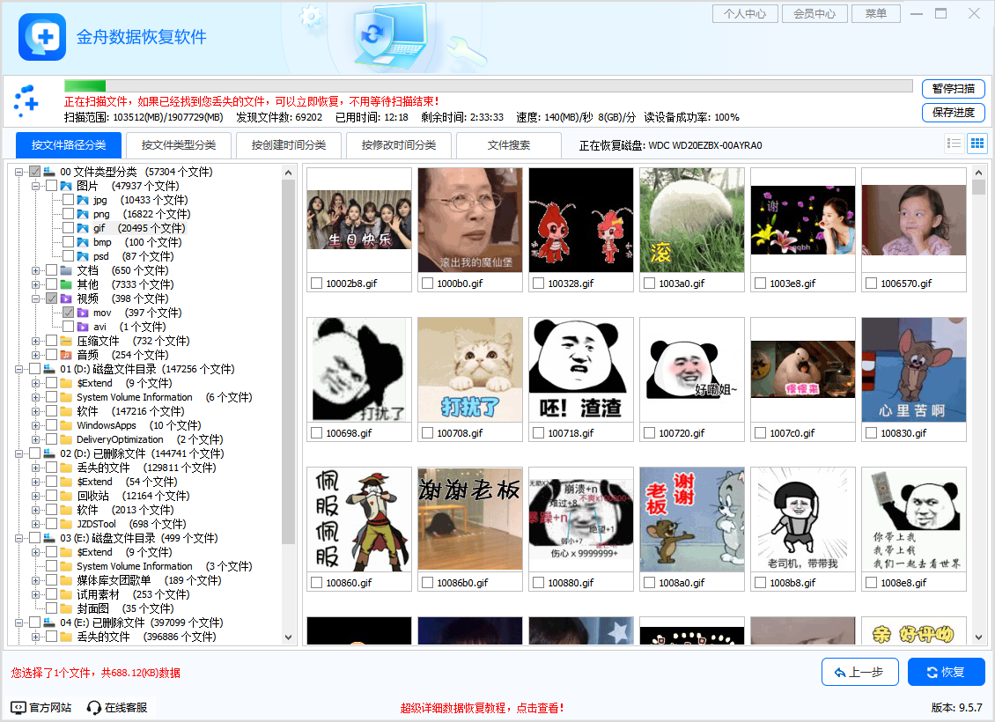The width and height of the screenshot is (995, 722).
Task: Switch to thumbnail grid view icon
Action: coord(977,144)
